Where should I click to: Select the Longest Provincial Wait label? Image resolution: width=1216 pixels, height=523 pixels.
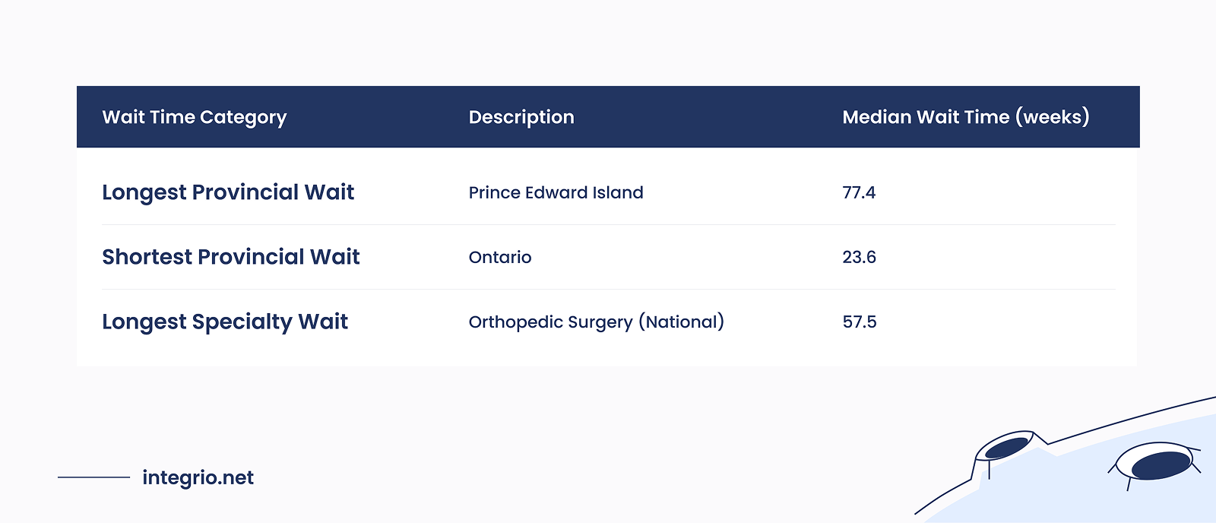[228, 192]
